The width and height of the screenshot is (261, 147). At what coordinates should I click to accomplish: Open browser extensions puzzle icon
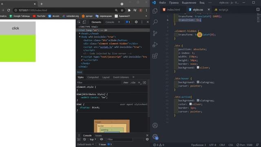point(129,10)
